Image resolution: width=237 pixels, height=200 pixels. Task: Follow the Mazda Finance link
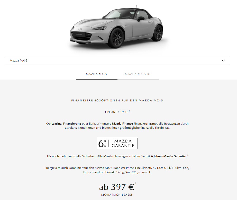pos(122,124)
